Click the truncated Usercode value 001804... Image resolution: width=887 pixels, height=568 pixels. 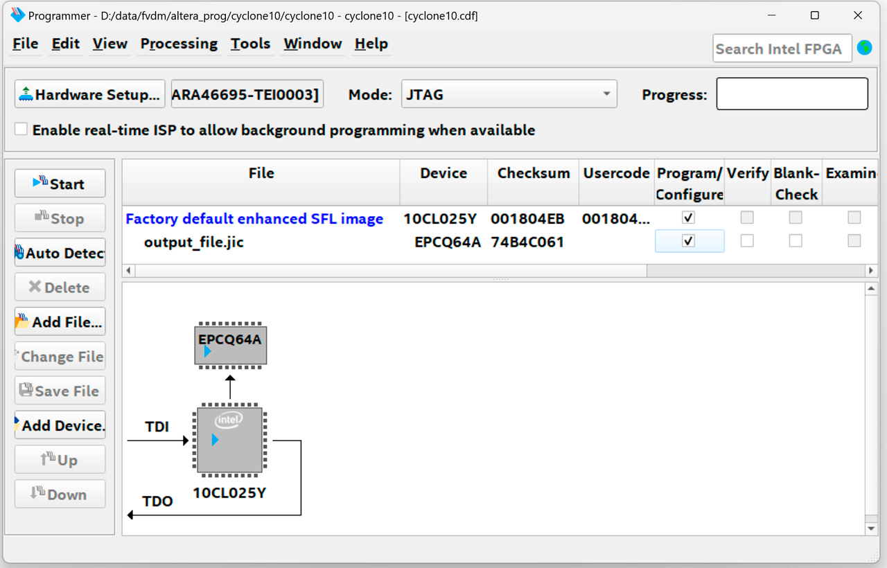point(616,219)
